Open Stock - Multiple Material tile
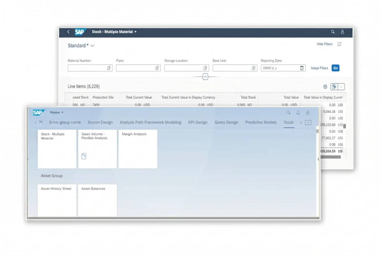 pyautogui.click(x=57, y=149)
